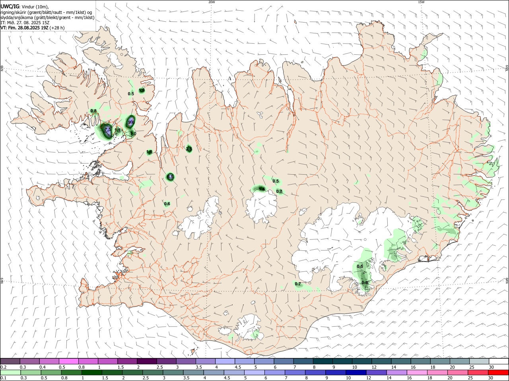Pick the bright pink swatch after 0.5 on snow scale
The image size is (509, 381).
coord(68,361)
